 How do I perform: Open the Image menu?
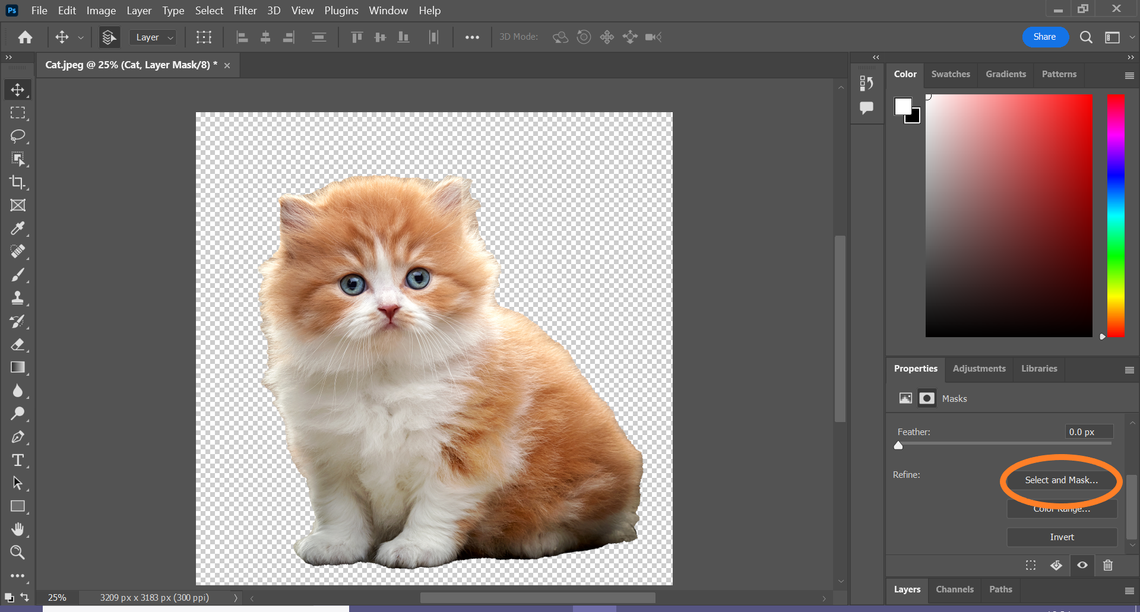coord(101,11)
